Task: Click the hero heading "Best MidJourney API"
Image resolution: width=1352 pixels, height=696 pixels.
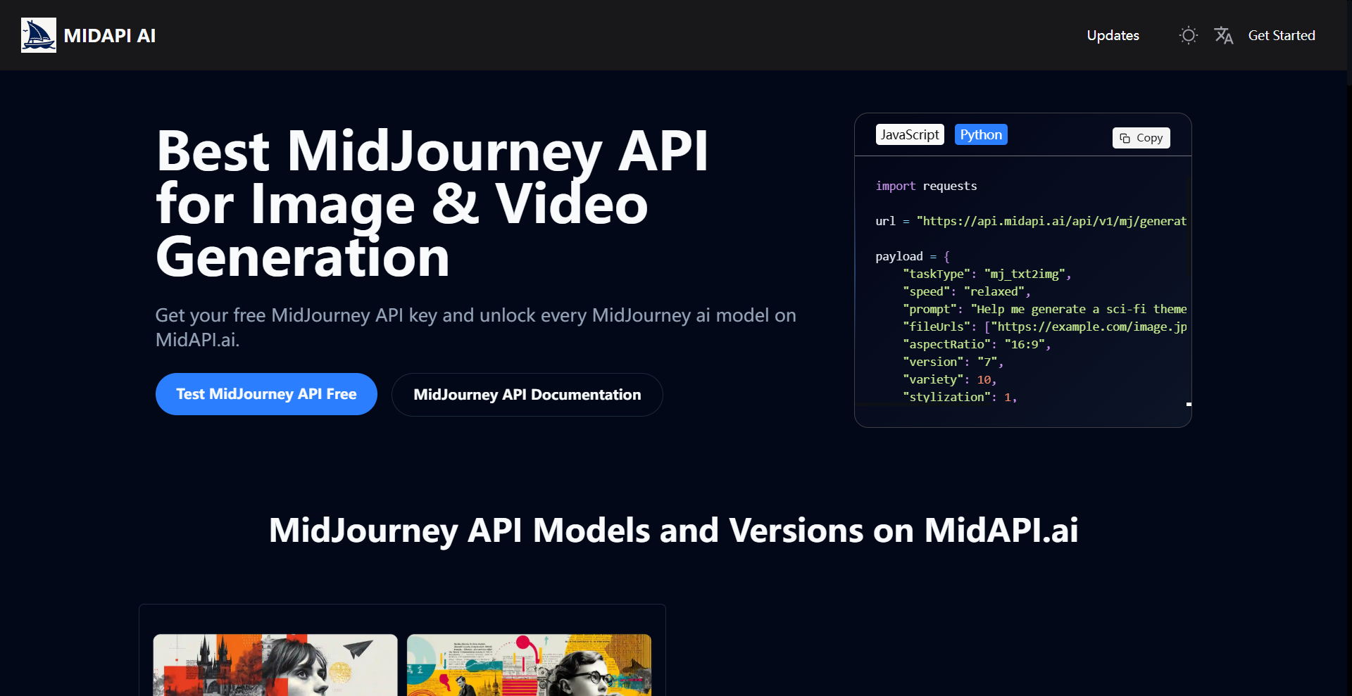Action: tap(432, 150)
